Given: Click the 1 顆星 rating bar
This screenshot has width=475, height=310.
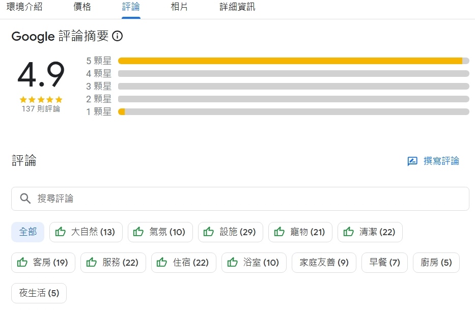Looking at the screenshot, I should coord(293,111).
